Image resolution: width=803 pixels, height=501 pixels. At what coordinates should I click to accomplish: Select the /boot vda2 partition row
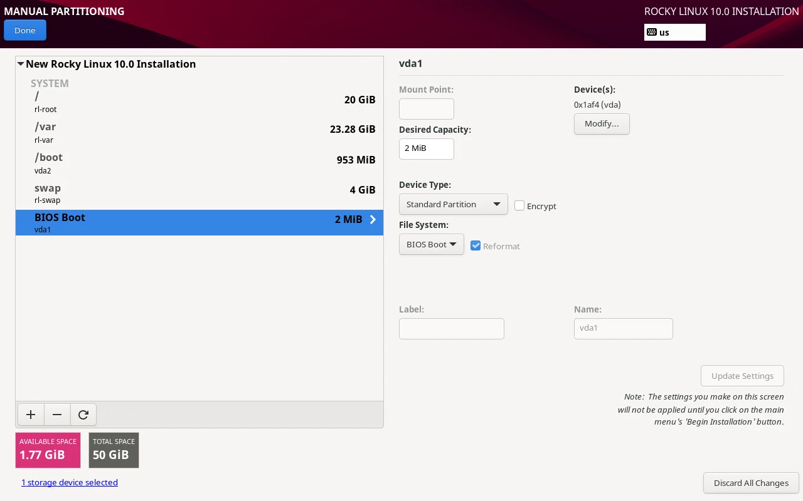pyautogui.click(x=199, y=163)
